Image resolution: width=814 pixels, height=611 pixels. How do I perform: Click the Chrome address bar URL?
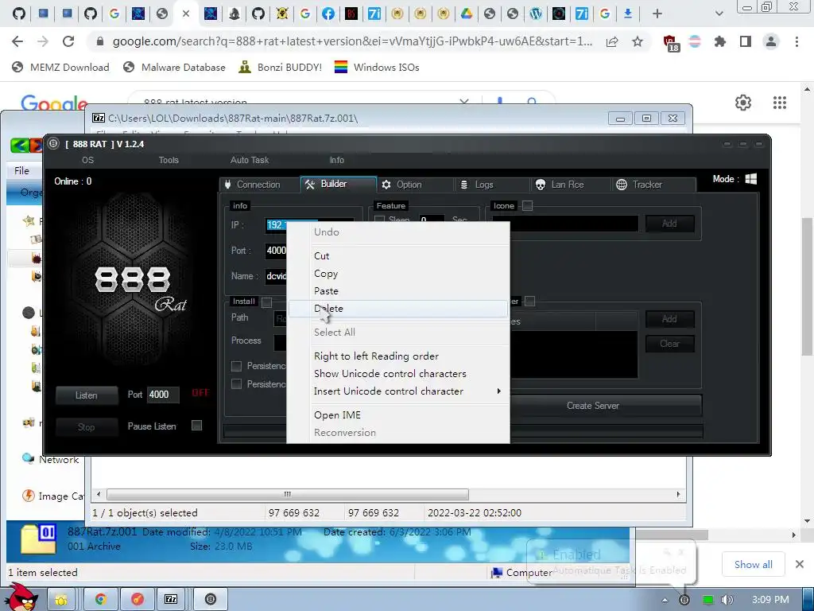point(352,41)
